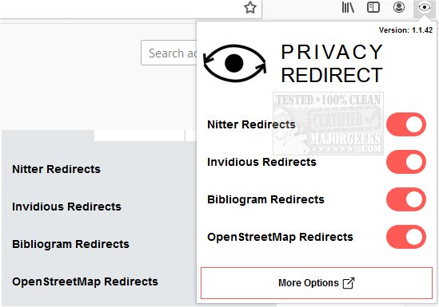This screenshot has width=439, height=307.
Task: Toggle the Bibliogram Redirects switch
Action: tap(406, 199)
